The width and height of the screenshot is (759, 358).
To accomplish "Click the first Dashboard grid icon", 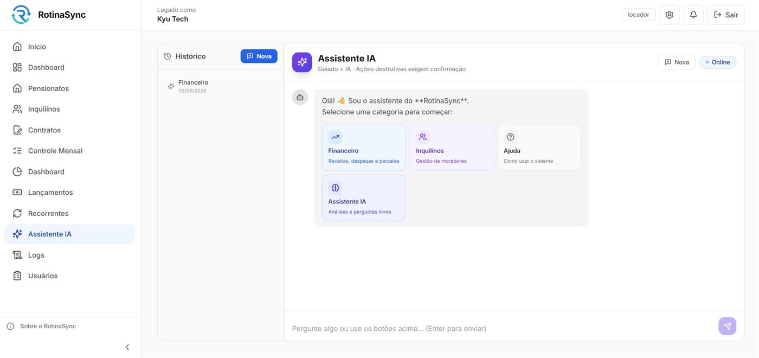I will coord(17,67).
